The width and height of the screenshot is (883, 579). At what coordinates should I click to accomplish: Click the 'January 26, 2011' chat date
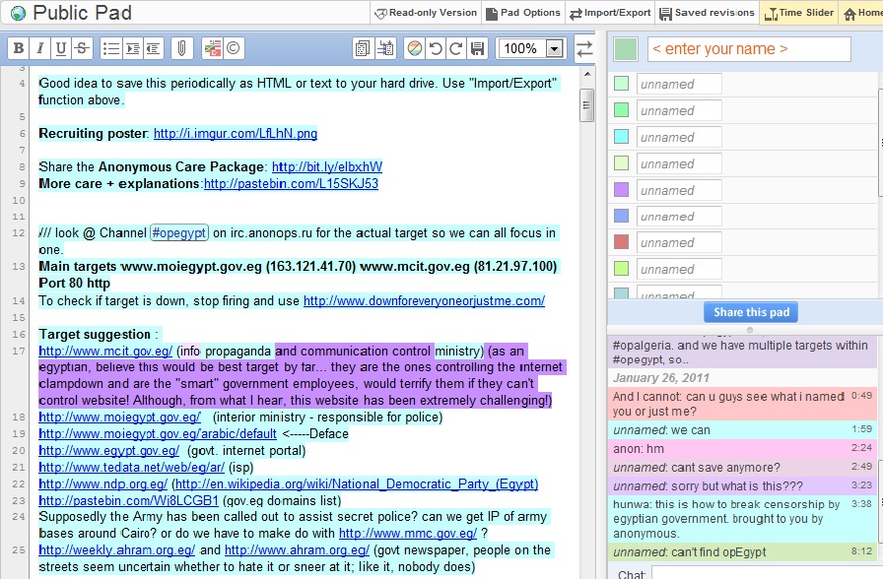coord(661,378)
